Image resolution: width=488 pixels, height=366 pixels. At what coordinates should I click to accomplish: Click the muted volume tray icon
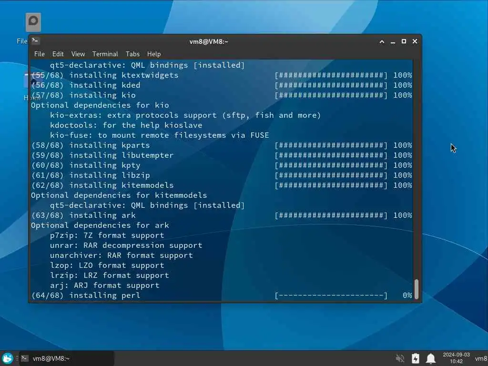(x=400, y=358)
